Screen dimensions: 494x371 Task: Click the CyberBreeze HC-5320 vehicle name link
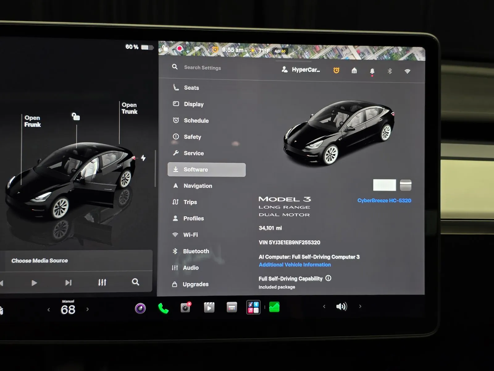tap(384, 200)
